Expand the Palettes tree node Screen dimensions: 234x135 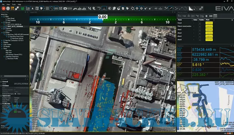click(2, 43)
